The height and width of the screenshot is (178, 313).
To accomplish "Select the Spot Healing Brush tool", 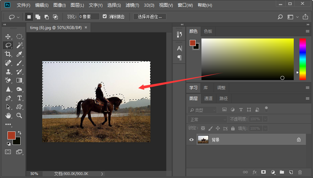I will (x=8, y=63).
